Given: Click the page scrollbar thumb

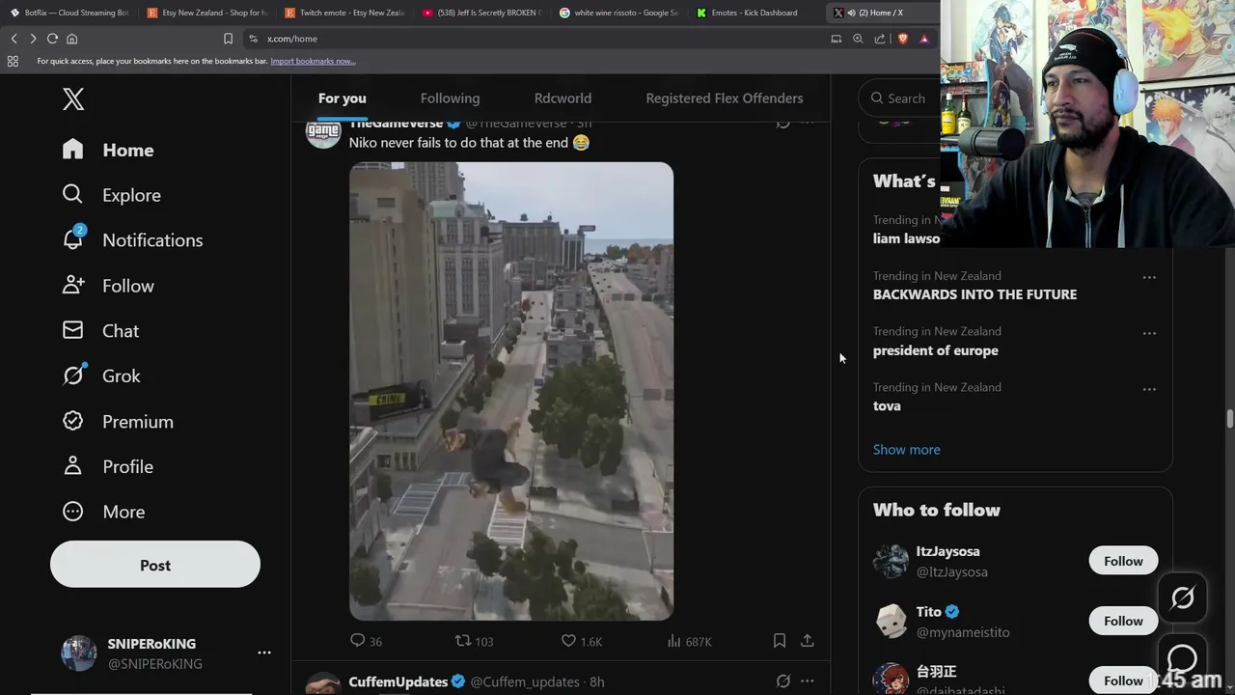Looking at the screenshot, I should pos(1229,419).
